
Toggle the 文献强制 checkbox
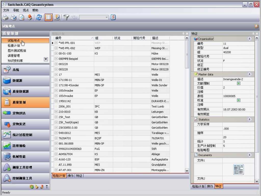click(239, 83)
